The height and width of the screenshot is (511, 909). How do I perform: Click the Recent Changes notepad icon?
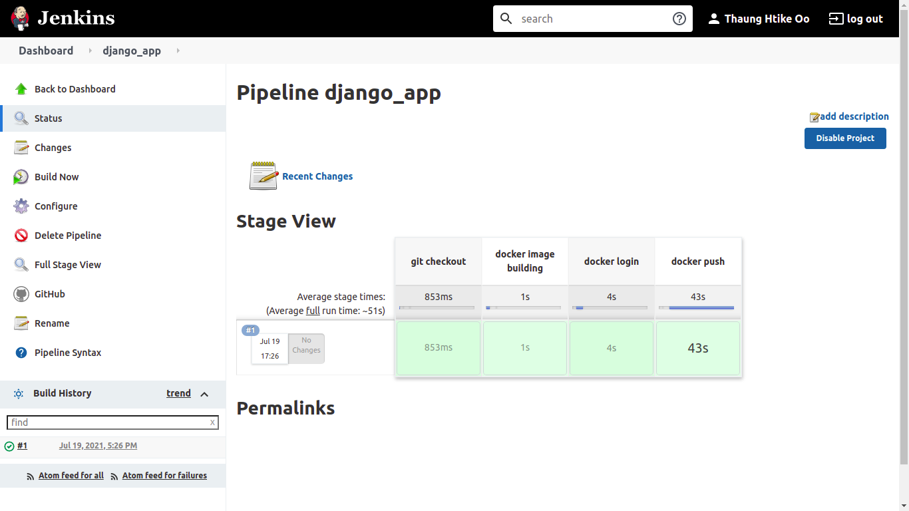tap(264, 176)
